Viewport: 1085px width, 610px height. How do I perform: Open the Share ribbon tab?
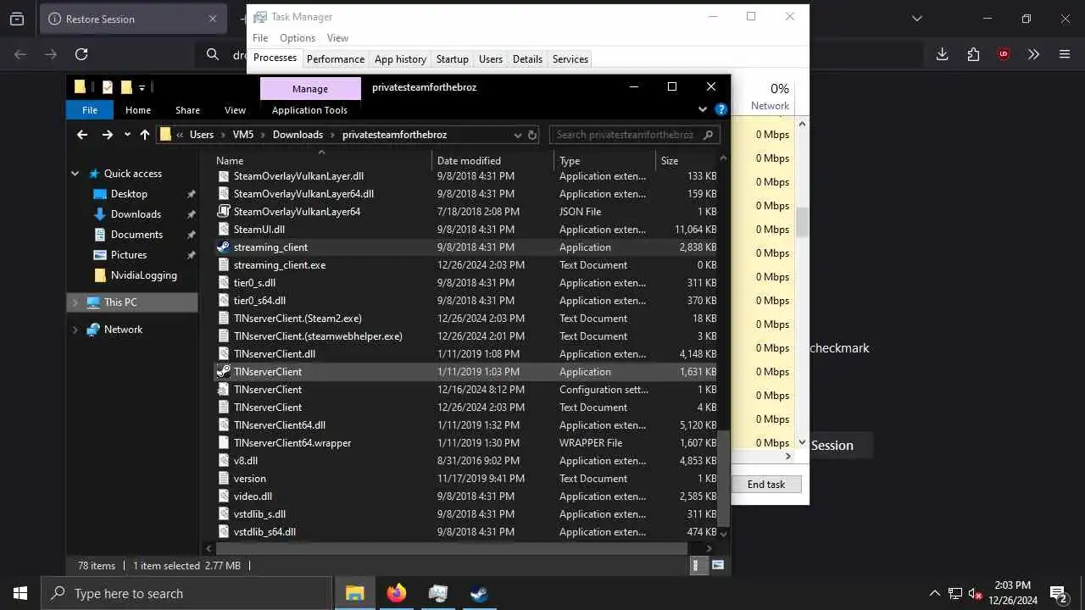pyautogui.click(x=187, y=110)
